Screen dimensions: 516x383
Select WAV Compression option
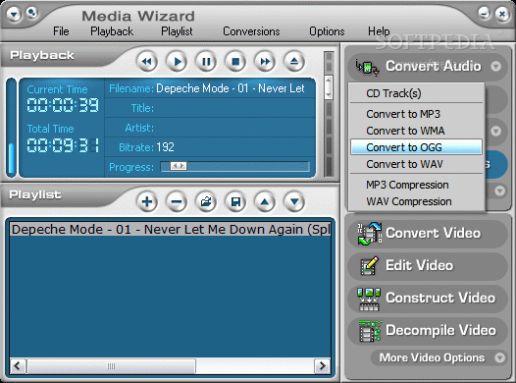point(416,201)
